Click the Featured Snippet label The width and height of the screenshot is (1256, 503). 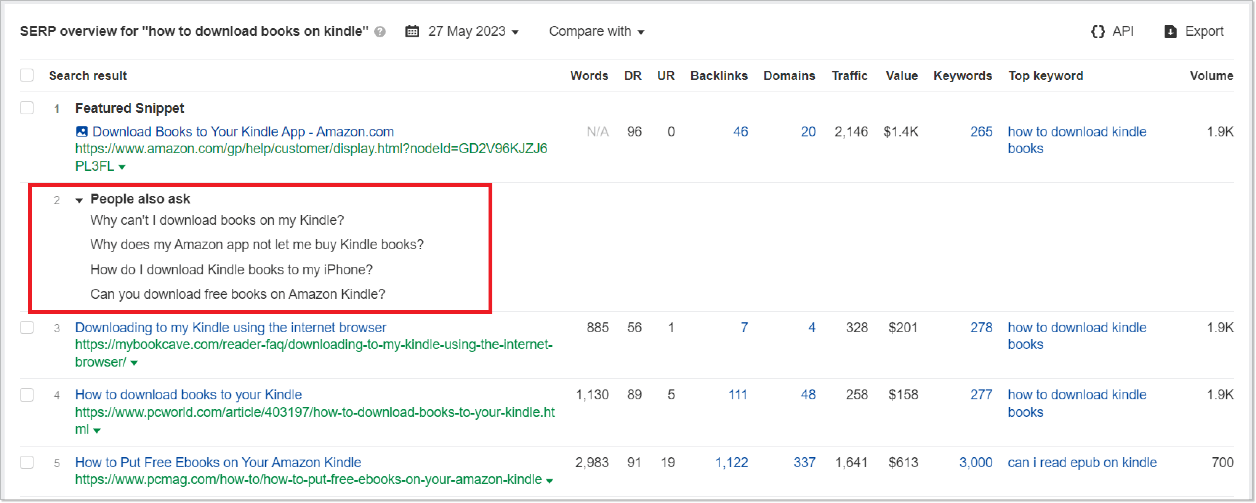129,108
